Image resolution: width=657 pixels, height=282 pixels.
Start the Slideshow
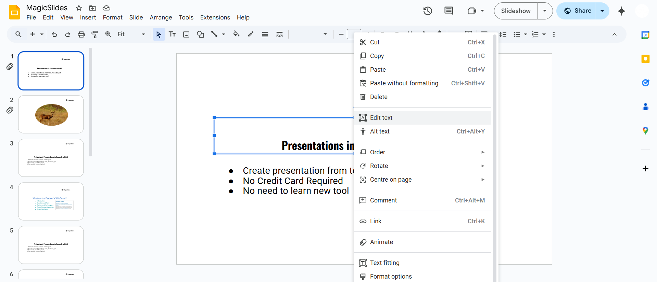pyautogui.click(x=516, y=11)
